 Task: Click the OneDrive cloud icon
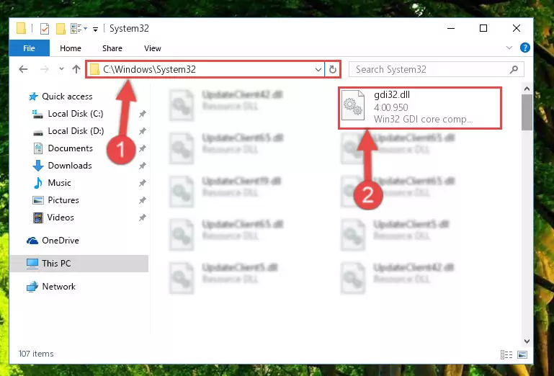(x=32, y=241)
